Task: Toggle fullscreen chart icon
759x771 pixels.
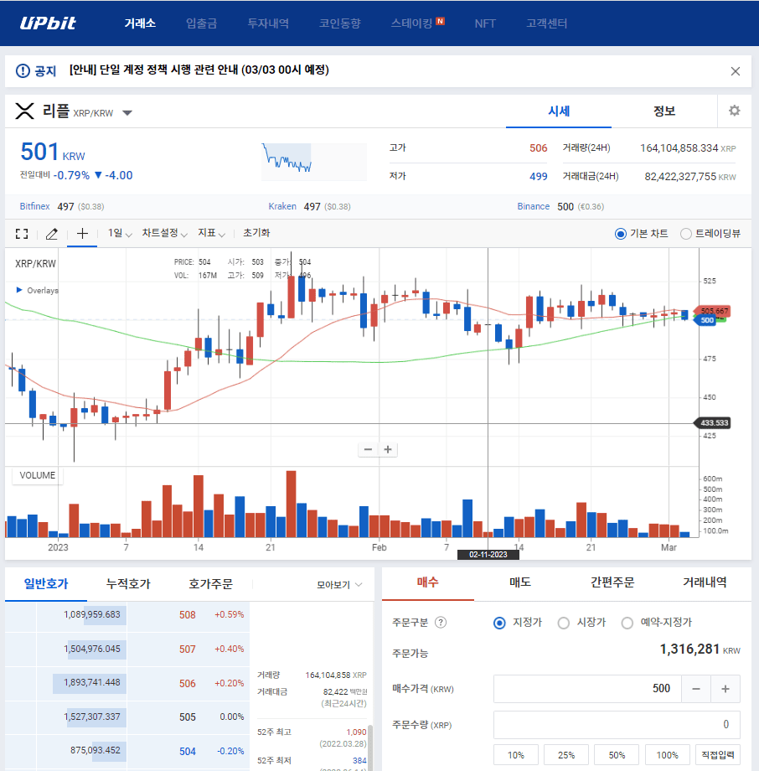Action: pyautogui.click(x=22, y=234)
